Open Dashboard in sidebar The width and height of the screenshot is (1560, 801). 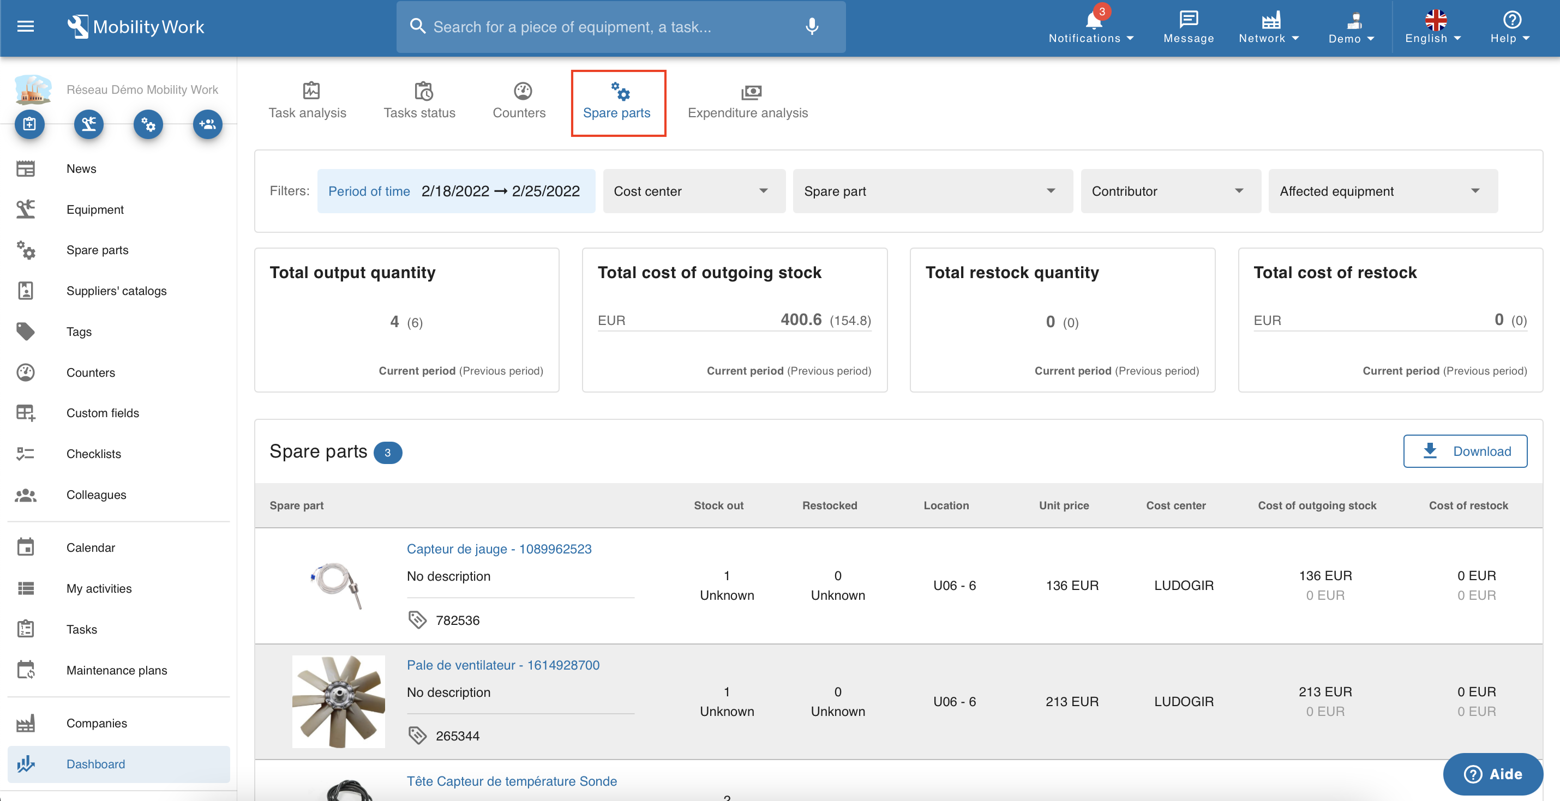(x=118, y=764)
